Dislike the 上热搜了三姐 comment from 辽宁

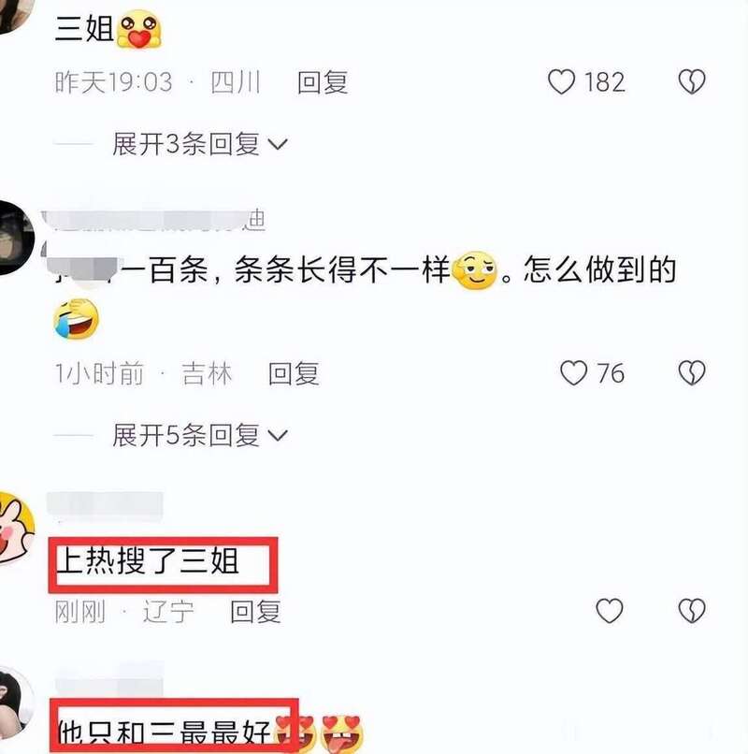[692, 611]
